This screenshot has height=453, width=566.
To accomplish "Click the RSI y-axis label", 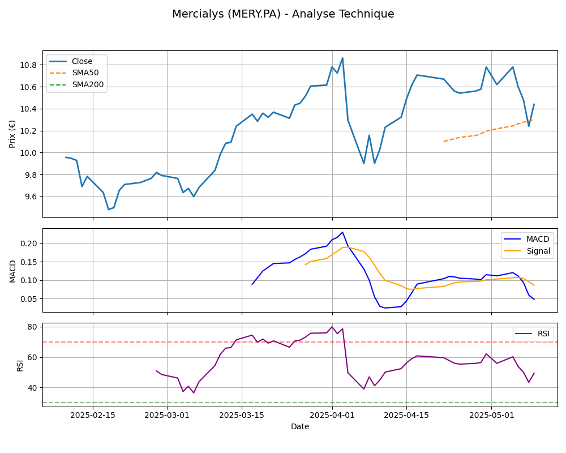I will (20, 366).
